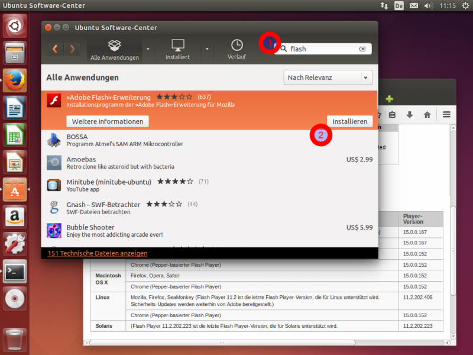Image resolution: width=473 pixels, height=355 pixels.
Task: Select Minitube from the results list
Action: click(x=109, y=182)
